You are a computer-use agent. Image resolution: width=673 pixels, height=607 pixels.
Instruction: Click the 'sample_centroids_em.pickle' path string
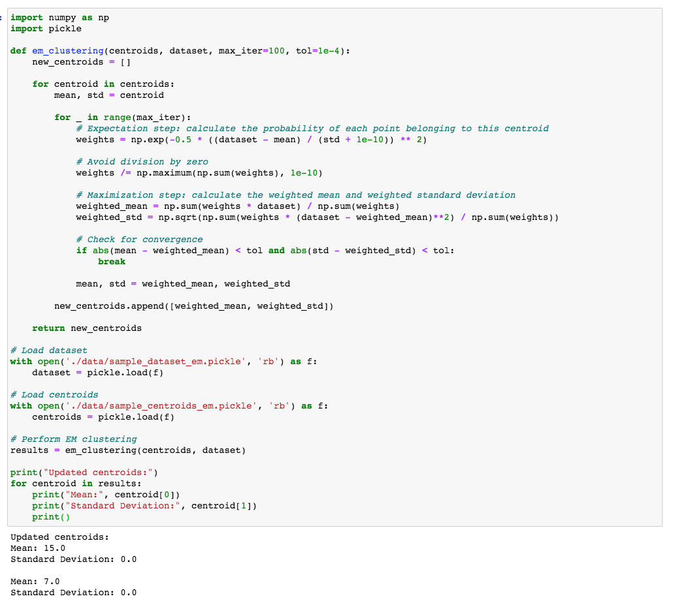pos(161,406)
